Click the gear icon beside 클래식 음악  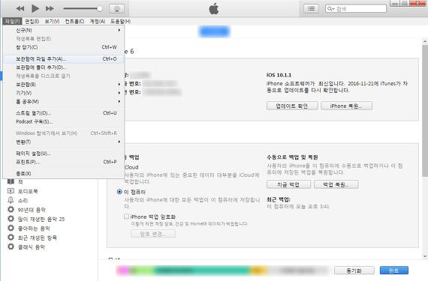point(11,247)
